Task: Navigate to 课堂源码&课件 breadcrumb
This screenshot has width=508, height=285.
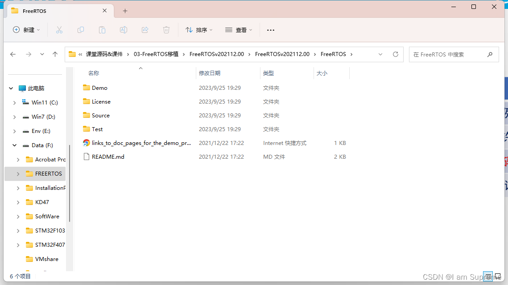Action: (104, 54)
